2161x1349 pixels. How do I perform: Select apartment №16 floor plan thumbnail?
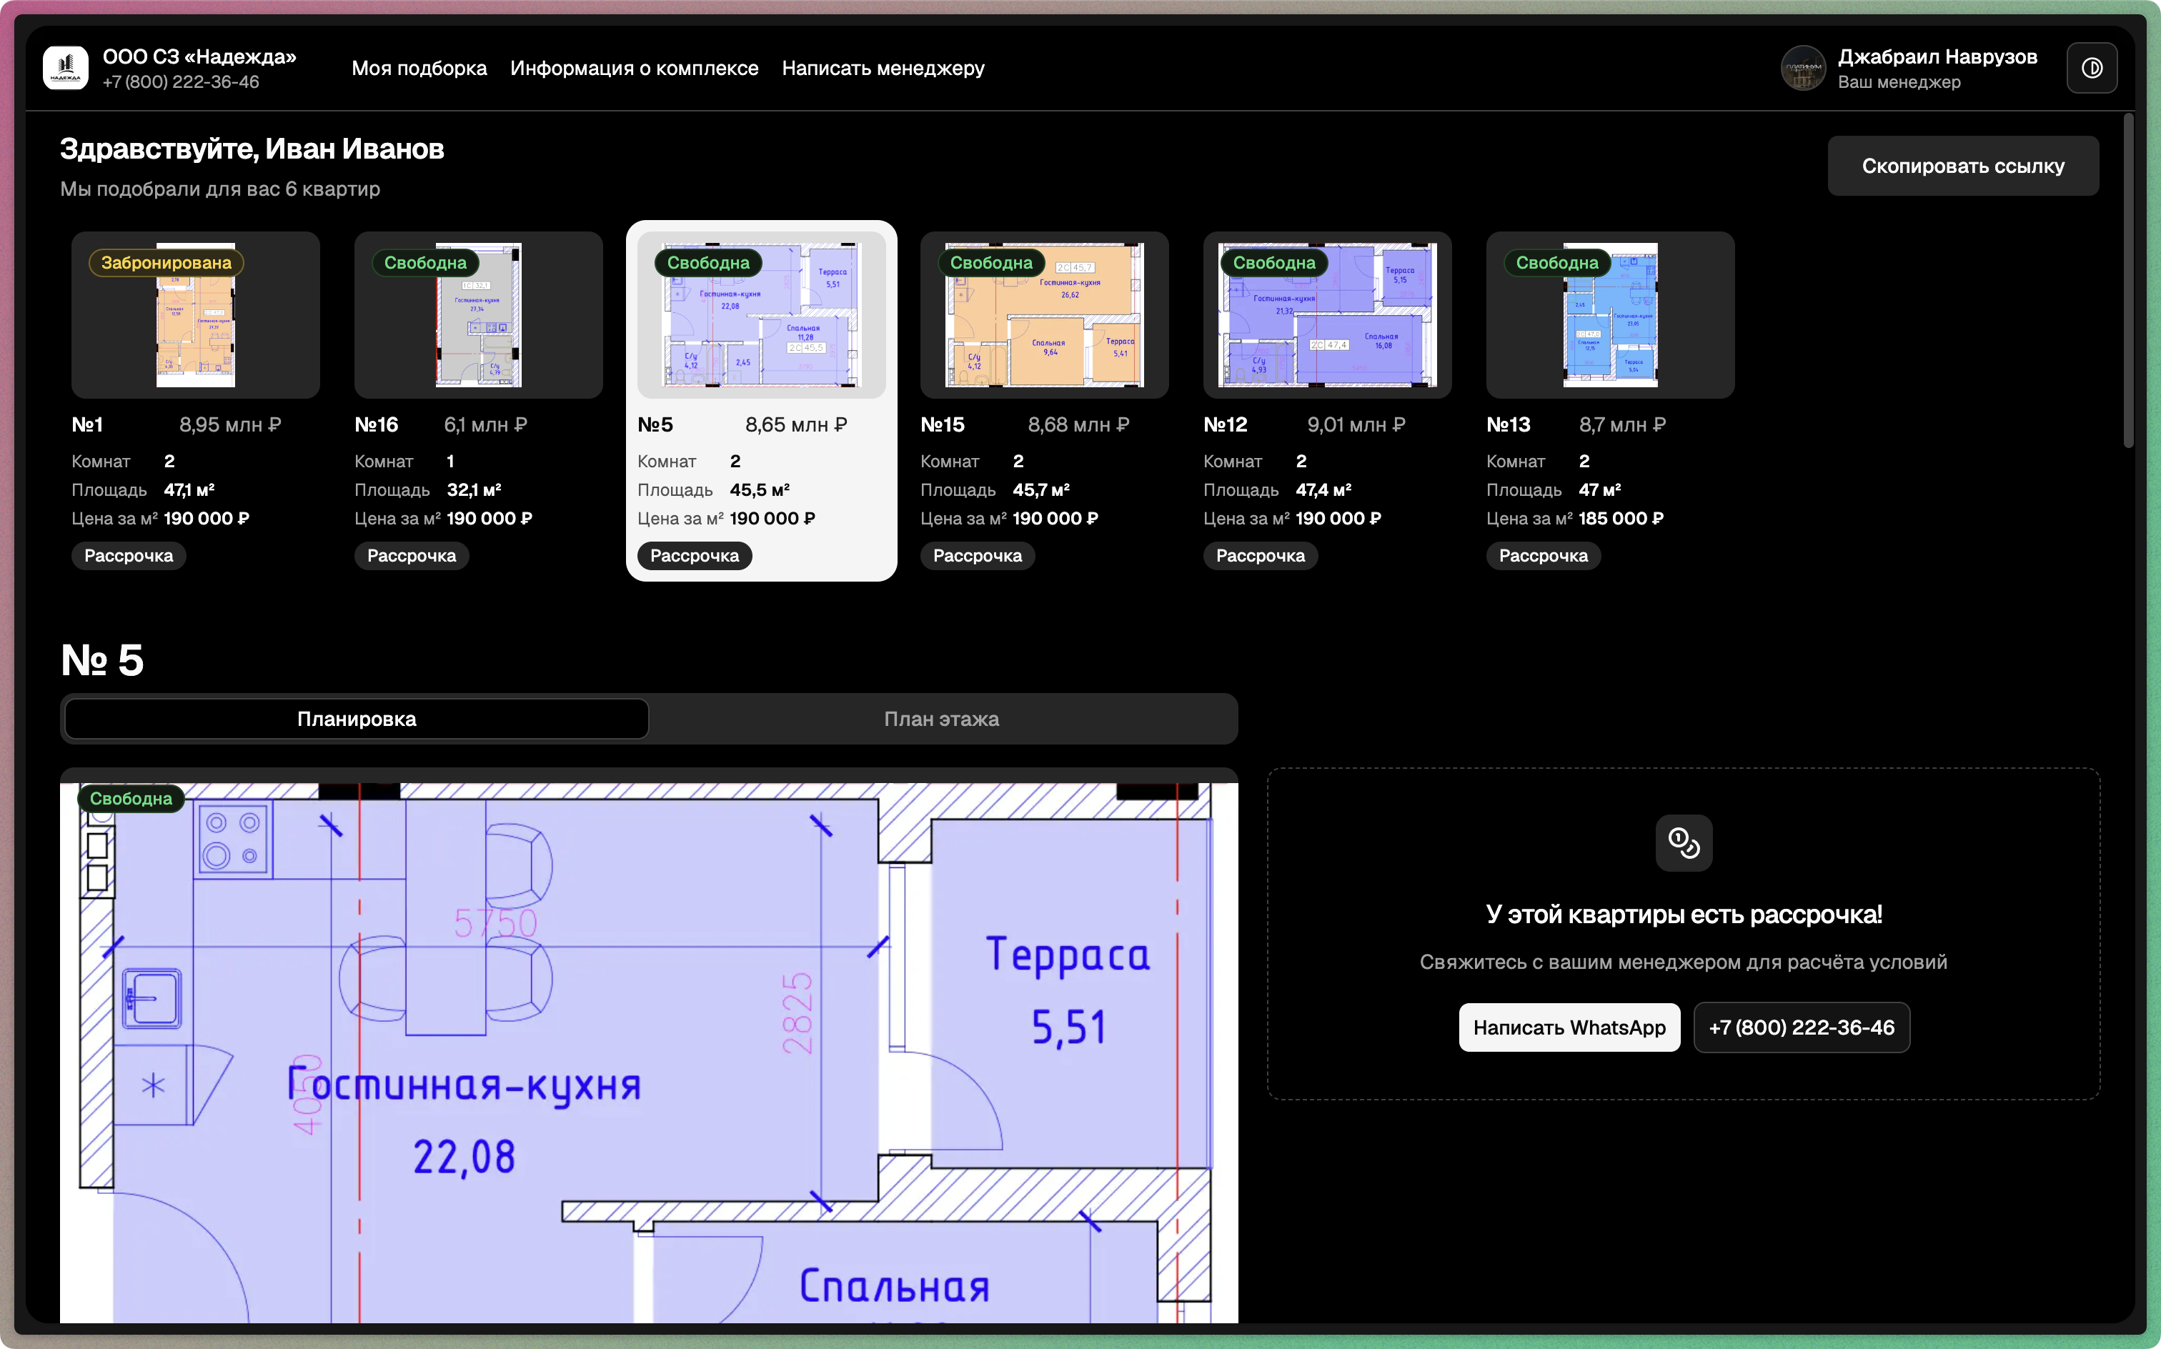coord(478,315)
